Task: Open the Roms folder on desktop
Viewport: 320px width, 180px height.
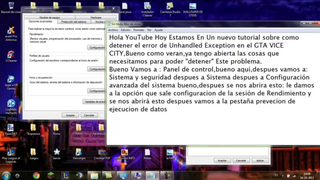Action: pyautogui.click(x=56, y=129)
